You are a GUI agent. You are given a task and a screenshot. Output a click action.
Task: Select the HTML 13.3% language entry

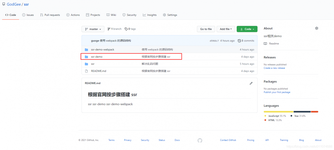point(273,120)
